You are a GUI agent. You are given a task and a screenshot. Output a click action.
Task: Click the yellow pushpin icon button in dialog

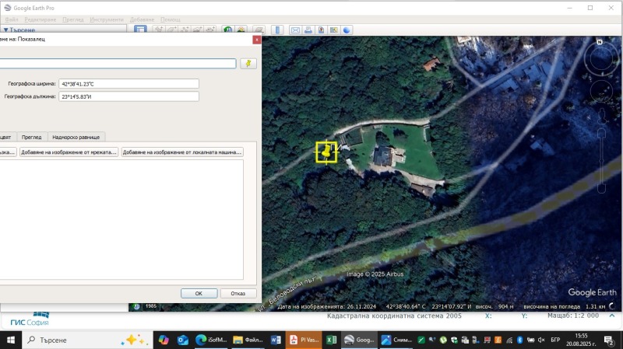point(248,64)
